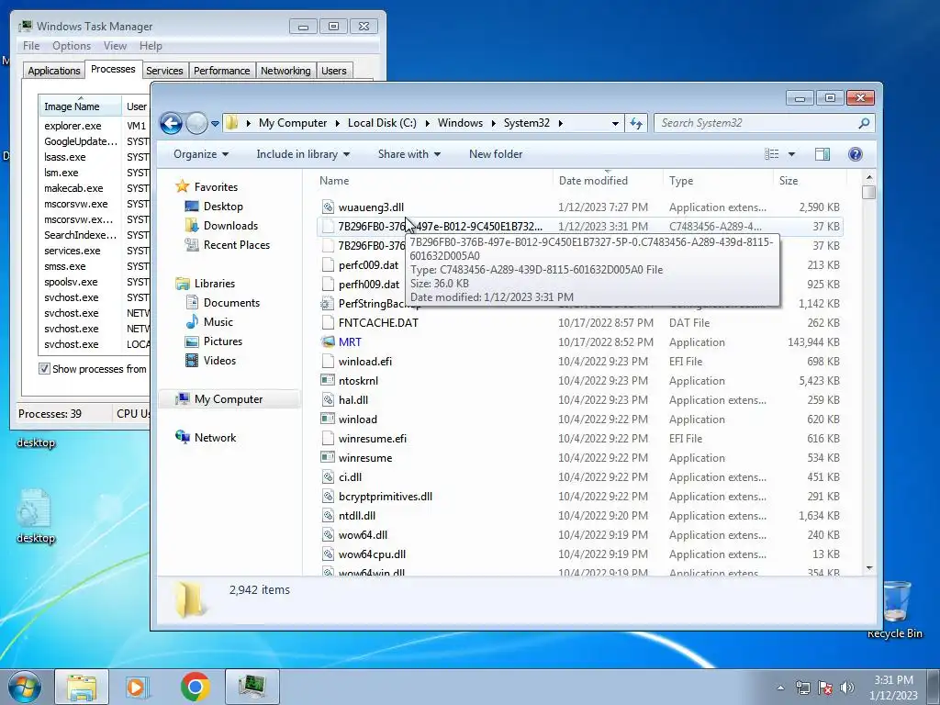
Task: Open Downloads in the navigation pane
Action: point(230,226)
